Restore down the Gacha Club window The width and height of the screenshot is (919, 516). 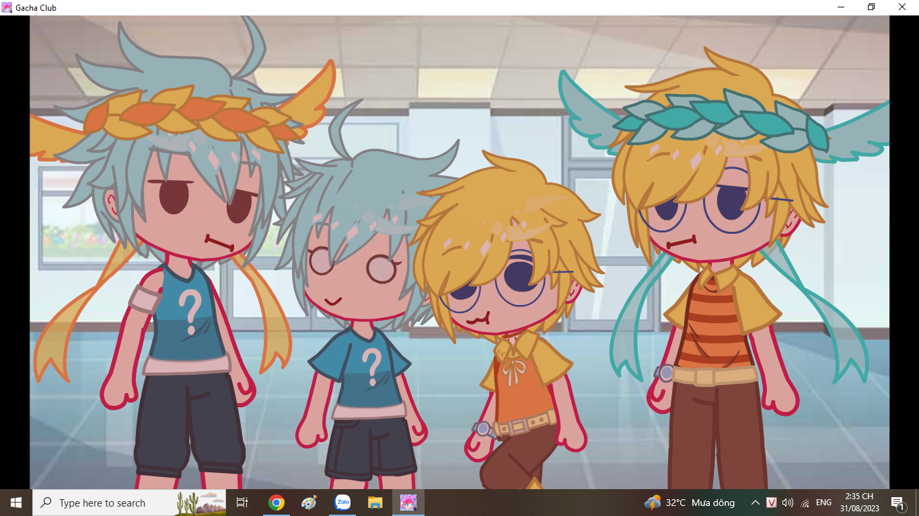click(x=871, y=7)
